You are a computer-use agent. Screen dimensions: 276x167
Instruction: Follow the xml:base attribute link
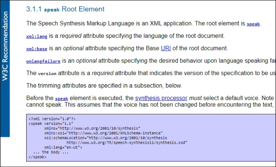pos(36,49)
